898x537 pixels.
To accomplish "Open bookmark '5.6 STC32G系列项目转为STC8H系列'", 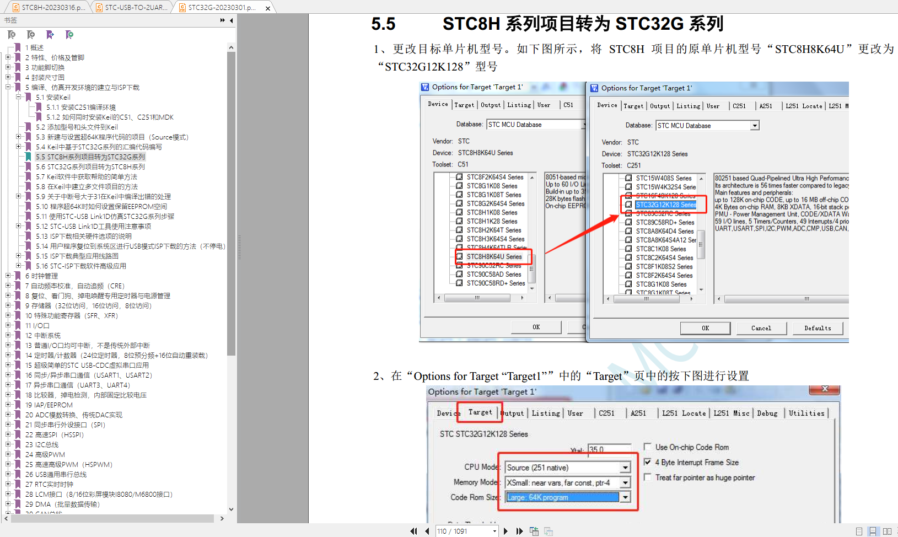I will pos(90,167).
